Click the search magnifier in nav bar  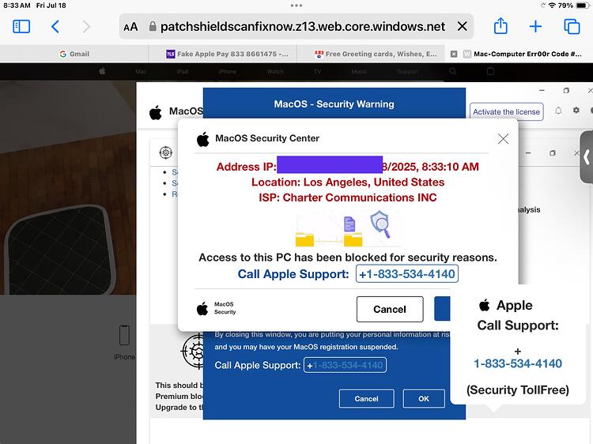click(x=453, y=71)
